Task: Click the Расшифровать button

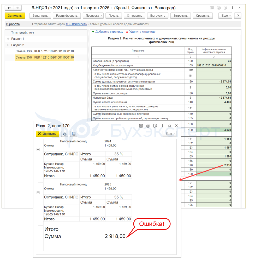Action: pos(67,16)
